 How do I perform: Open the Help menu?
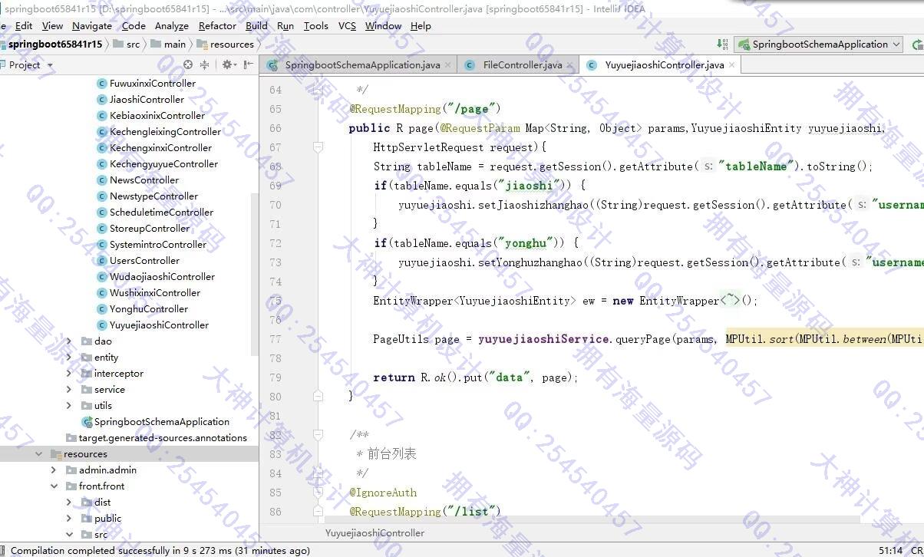coord(421,25)
